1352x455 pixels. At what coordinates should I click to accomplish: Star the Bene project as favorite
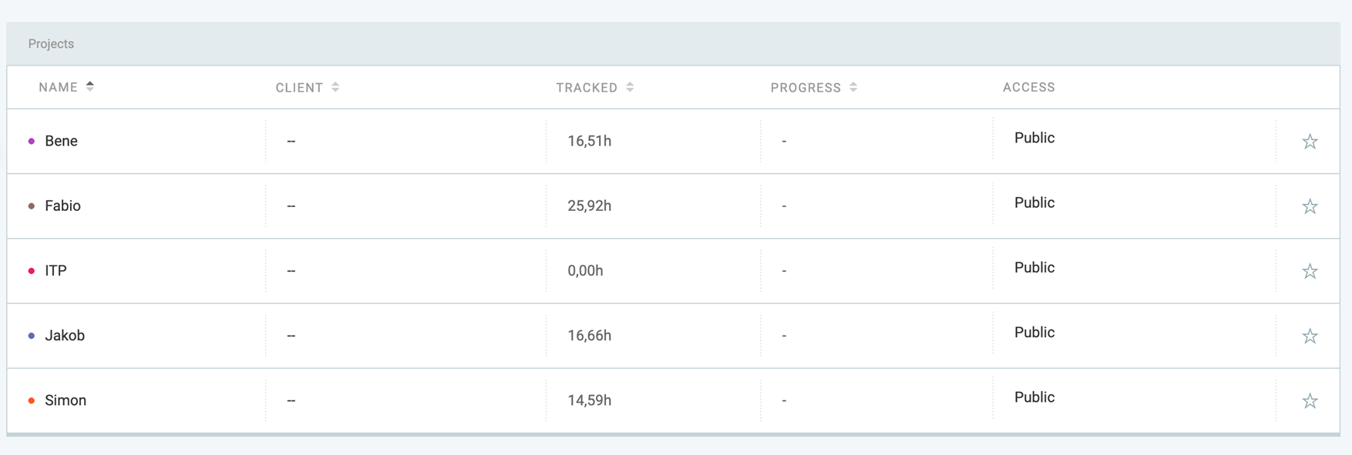point(1310,142)
